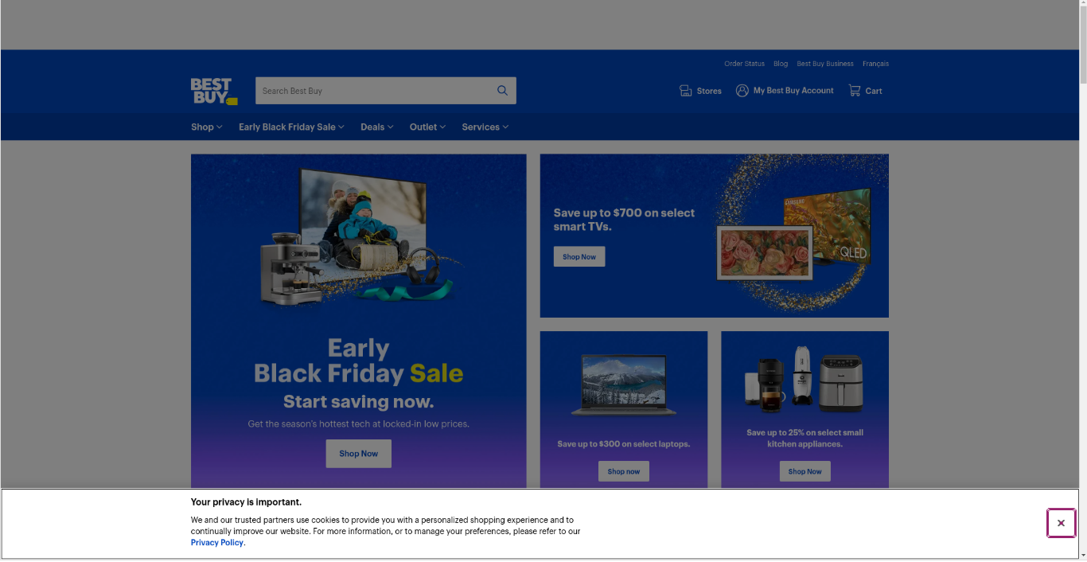
Task: Go to Best Buy Business
Action: pyautogui.click(x=824, y=64)
